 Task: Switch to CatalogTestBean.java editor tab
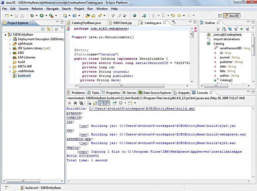[84, 23]
